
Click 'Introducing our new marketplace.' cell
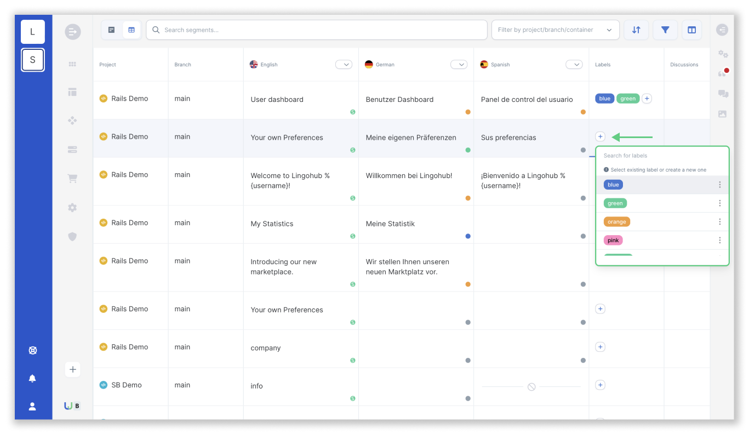301,267
